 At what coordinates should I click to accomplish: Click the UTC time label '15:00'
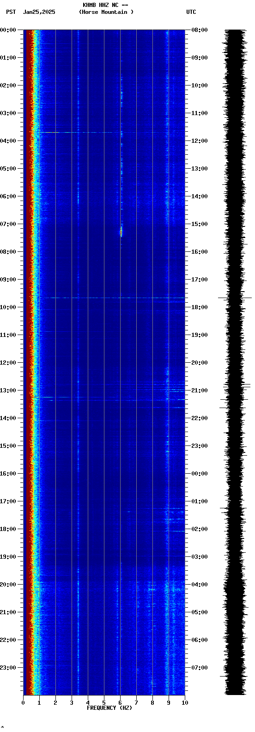(x=200, y=224)
